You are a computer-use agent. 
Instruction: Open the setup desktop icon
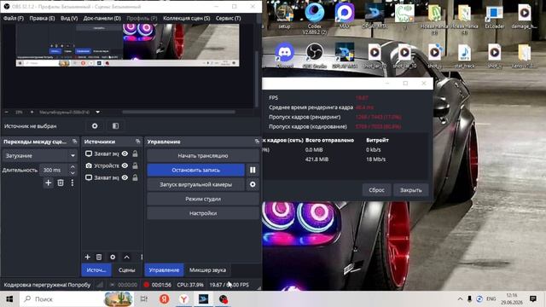point(284,15)
